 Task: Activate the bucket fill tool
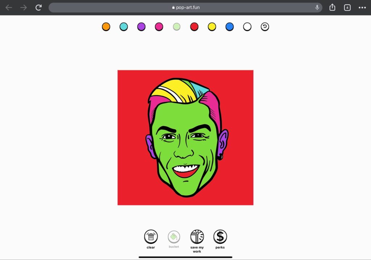pyautogui.click(x=174, y=237)
